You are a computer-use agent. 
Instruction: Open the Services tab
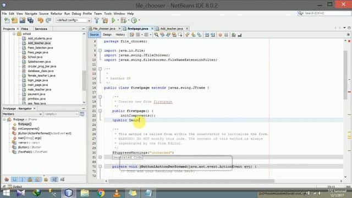[41, 29]
